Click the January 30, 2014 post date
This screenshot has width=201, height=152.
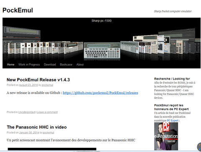[29, 133]
